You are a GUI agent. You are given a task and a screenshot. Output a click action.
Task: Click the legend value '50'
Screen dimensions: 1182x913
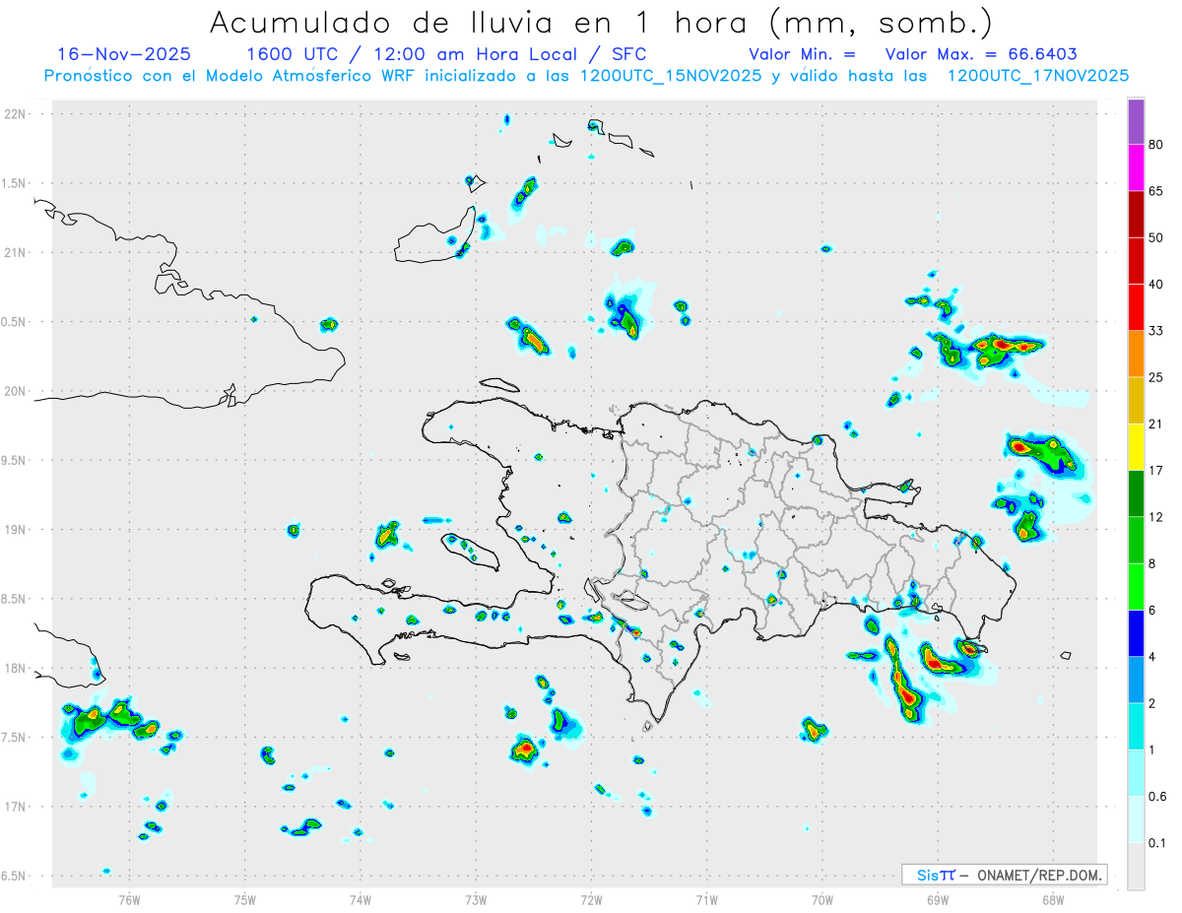[x=1156, y=237]
